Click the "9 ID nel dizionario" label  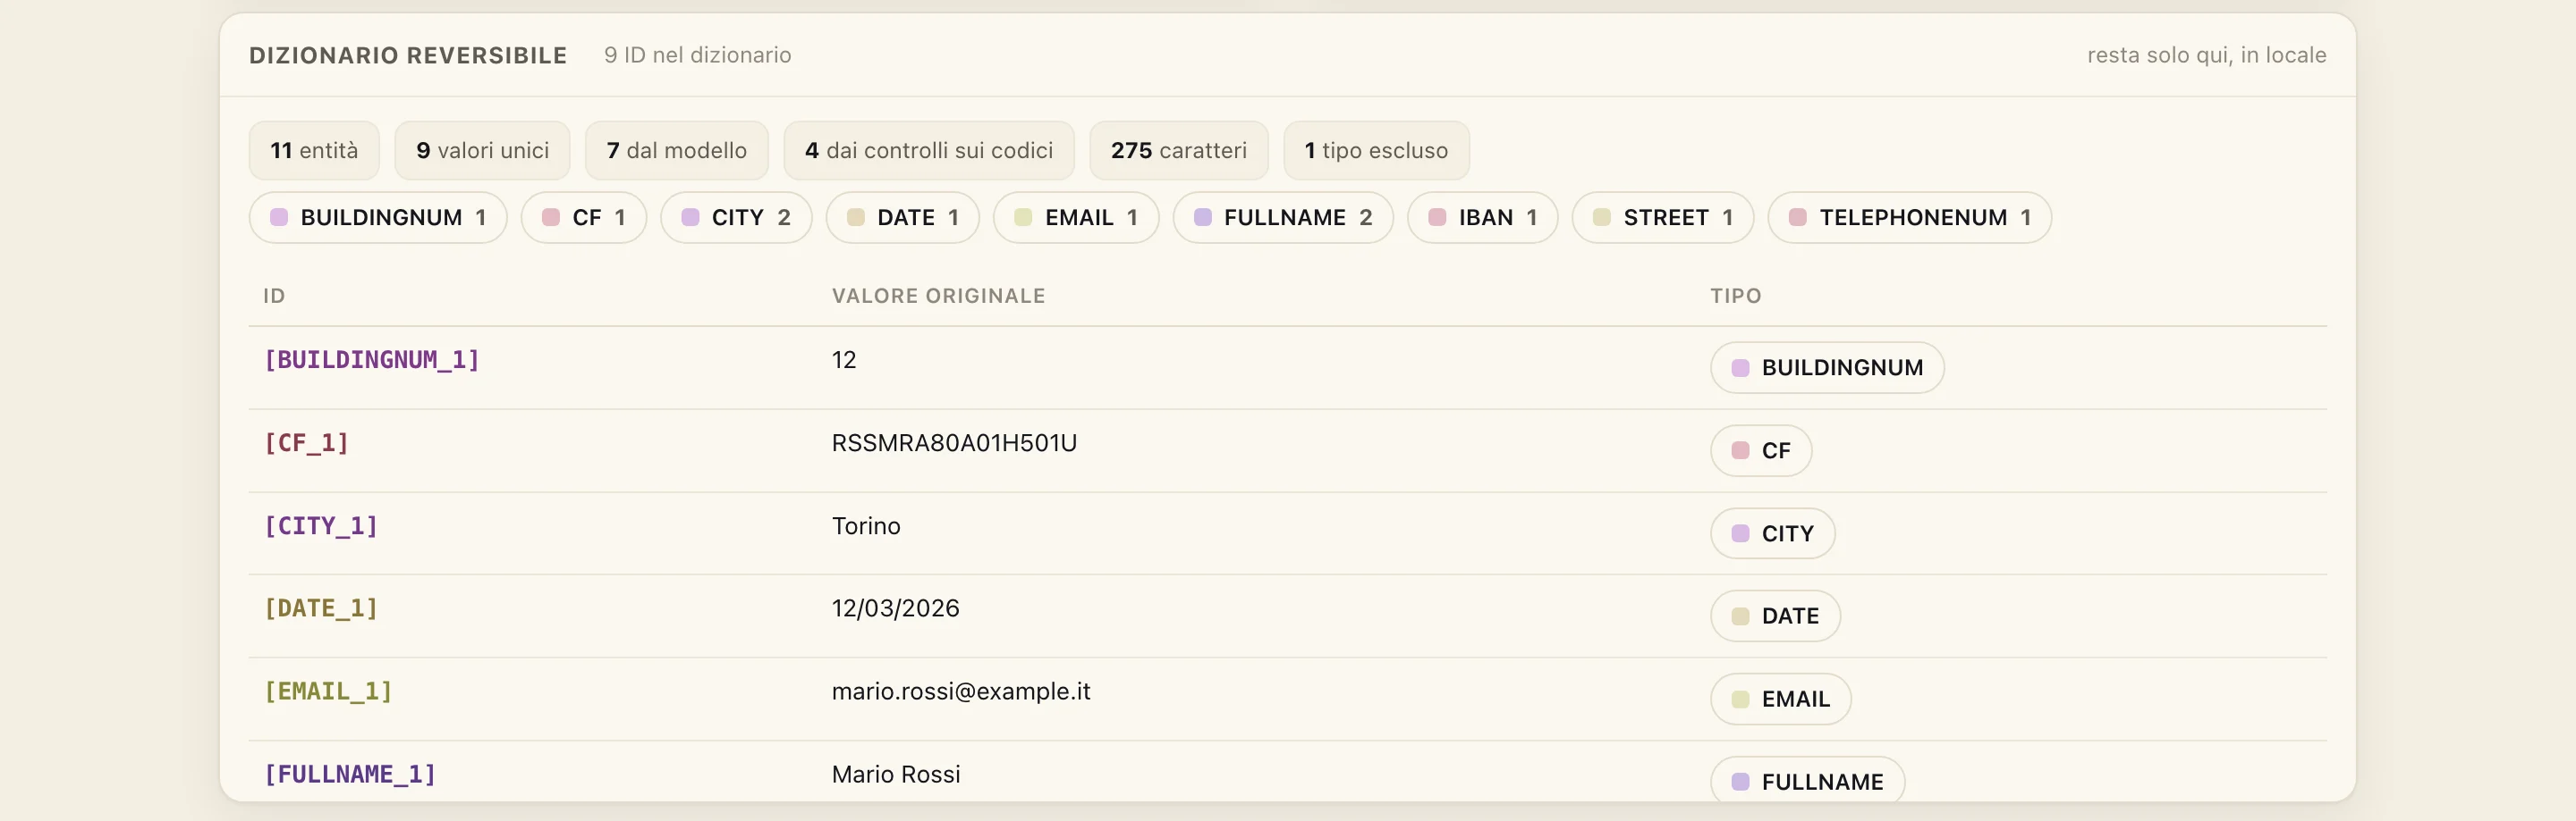tap(698, 54)
